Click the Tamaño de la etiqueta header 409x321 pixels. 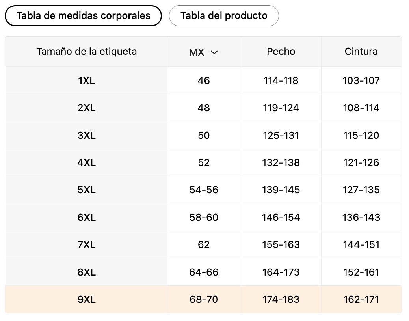click(86, 52)
